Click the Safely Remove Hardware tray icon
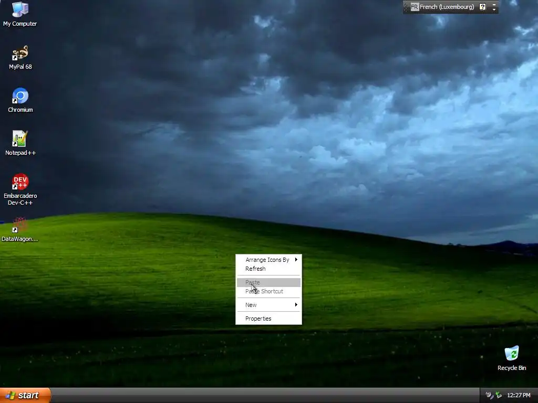The image size is (538, 403). [x=499, y=395]
